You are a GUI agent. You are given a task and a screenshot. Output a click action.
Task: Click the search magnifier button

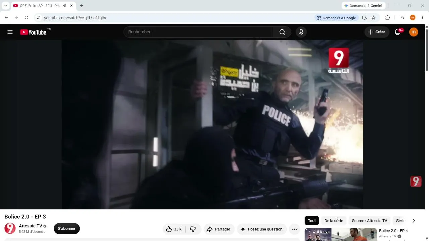click(282, 32)
